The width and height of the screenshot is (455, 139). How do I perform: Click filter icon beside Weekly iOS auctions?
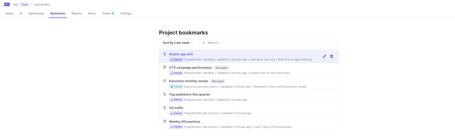pos(165,121)
